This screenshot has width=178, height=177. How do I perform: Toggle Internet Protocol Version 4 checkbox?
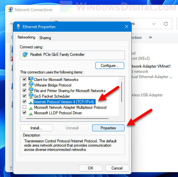click(x=24, y=101)
